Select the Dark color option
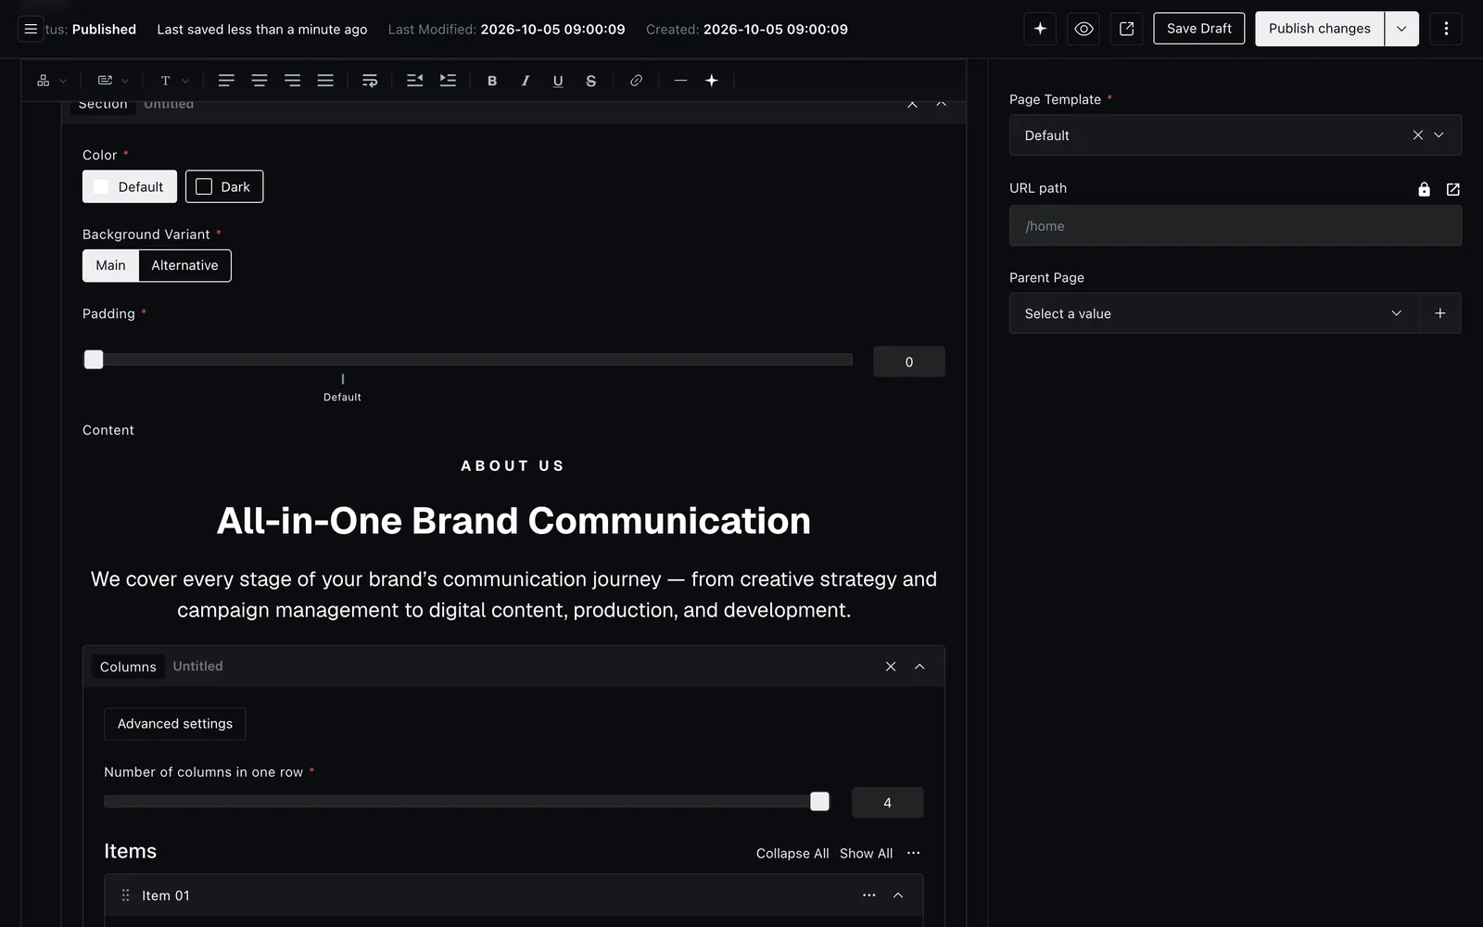The height and width of the screenshot is (927, 1483). pyautogui.click(x=224, y=186)
